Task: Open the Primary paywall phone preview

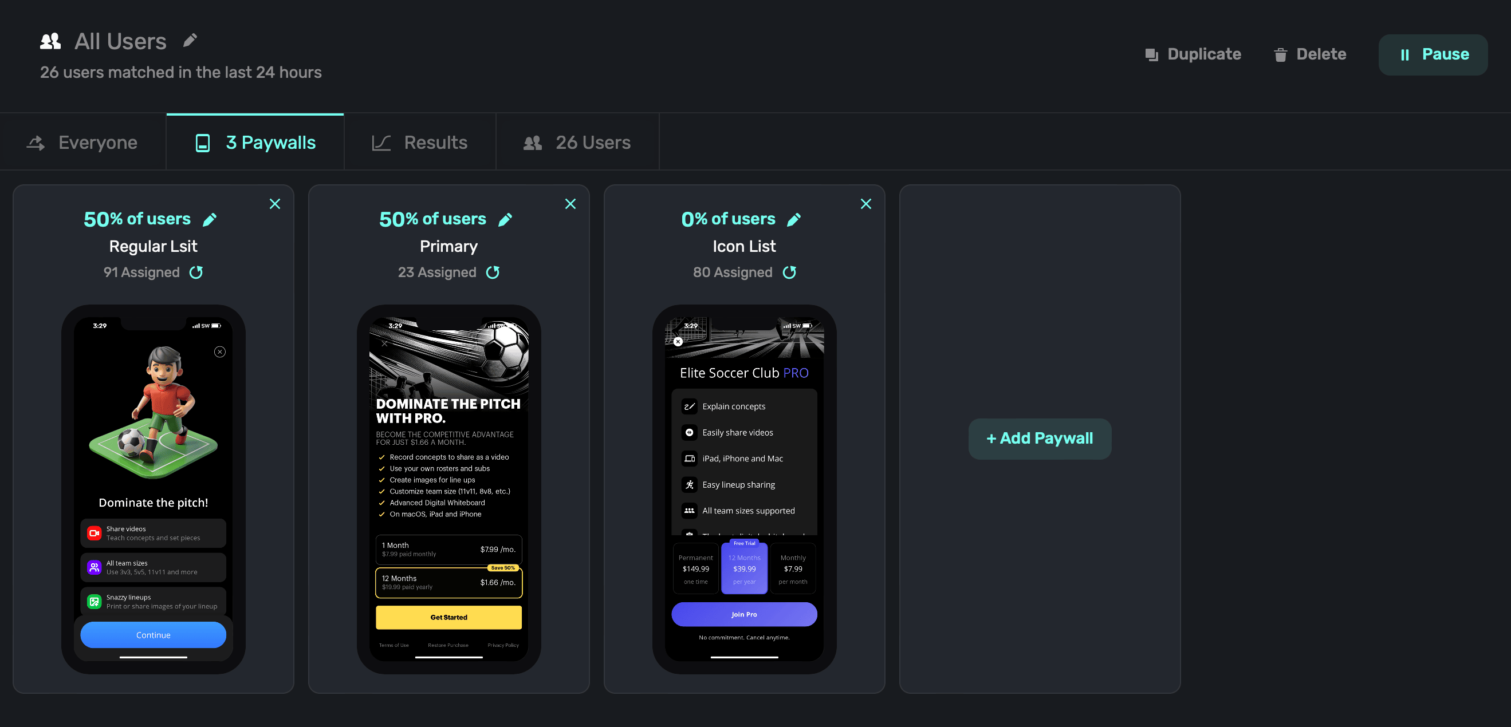Action: [x=448, y=488]
